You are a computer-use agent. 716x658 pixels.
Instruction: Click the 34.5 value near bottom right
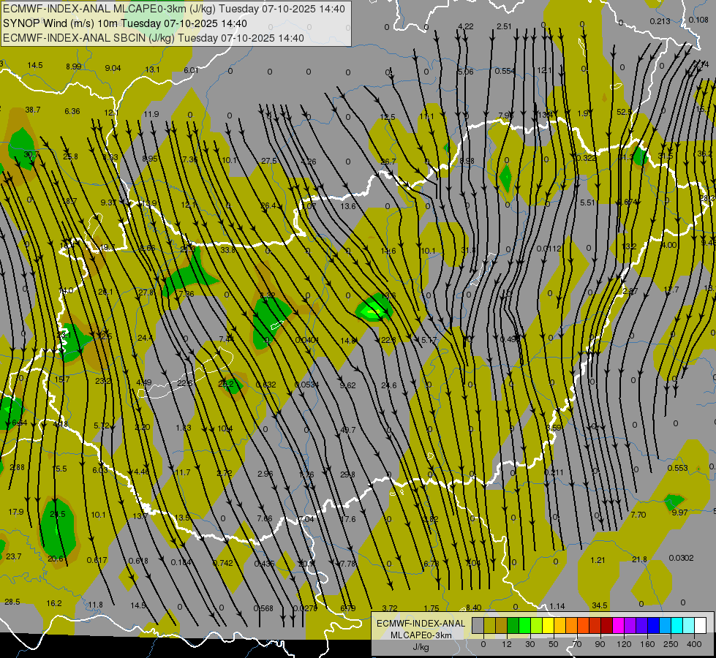(x=600, y=605)
